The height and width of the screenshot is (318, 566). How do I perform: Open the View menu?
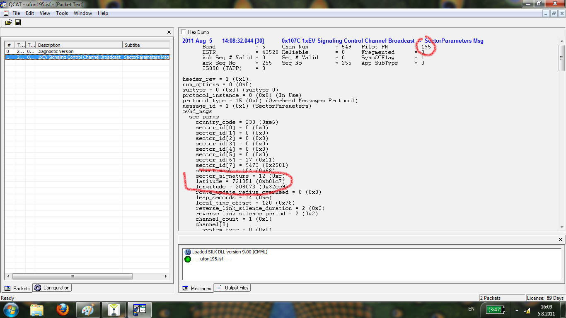(x=45, y=13)
